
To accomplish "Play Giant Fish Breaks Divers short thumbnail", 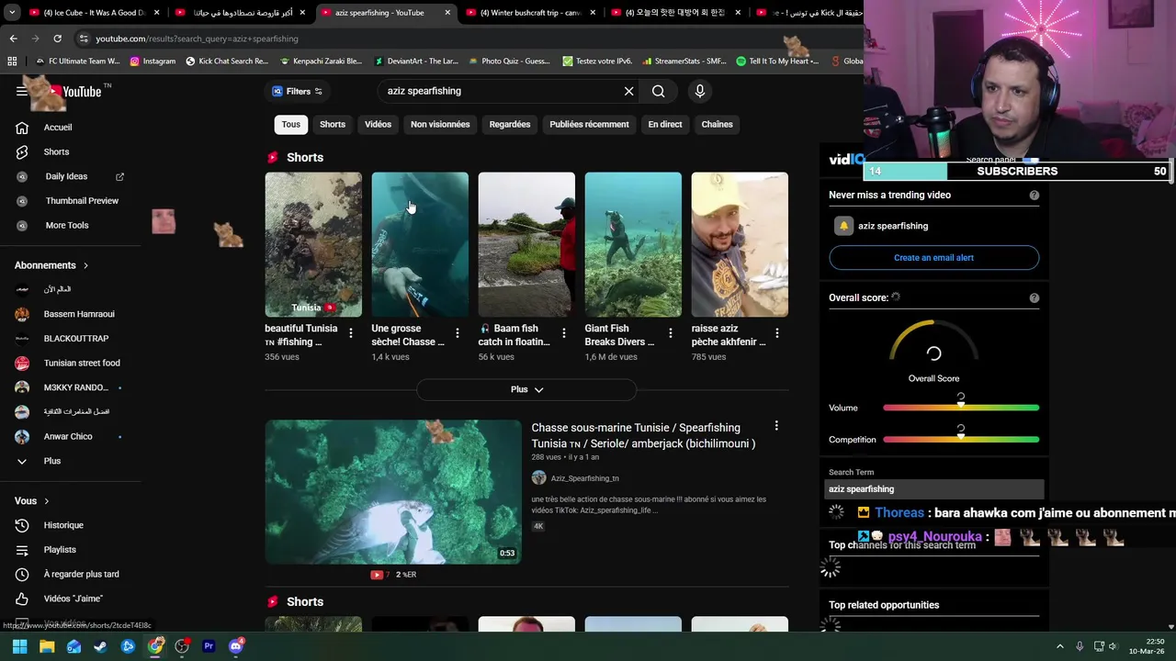I will coord(633,244).
